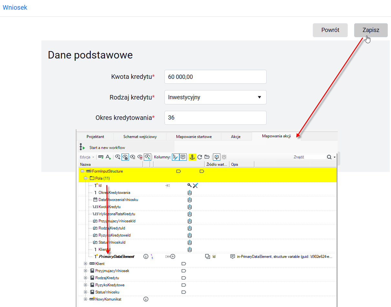Click the Kwota kredytu input field
This screenshot has width=391, height=307.
(216, 77)
